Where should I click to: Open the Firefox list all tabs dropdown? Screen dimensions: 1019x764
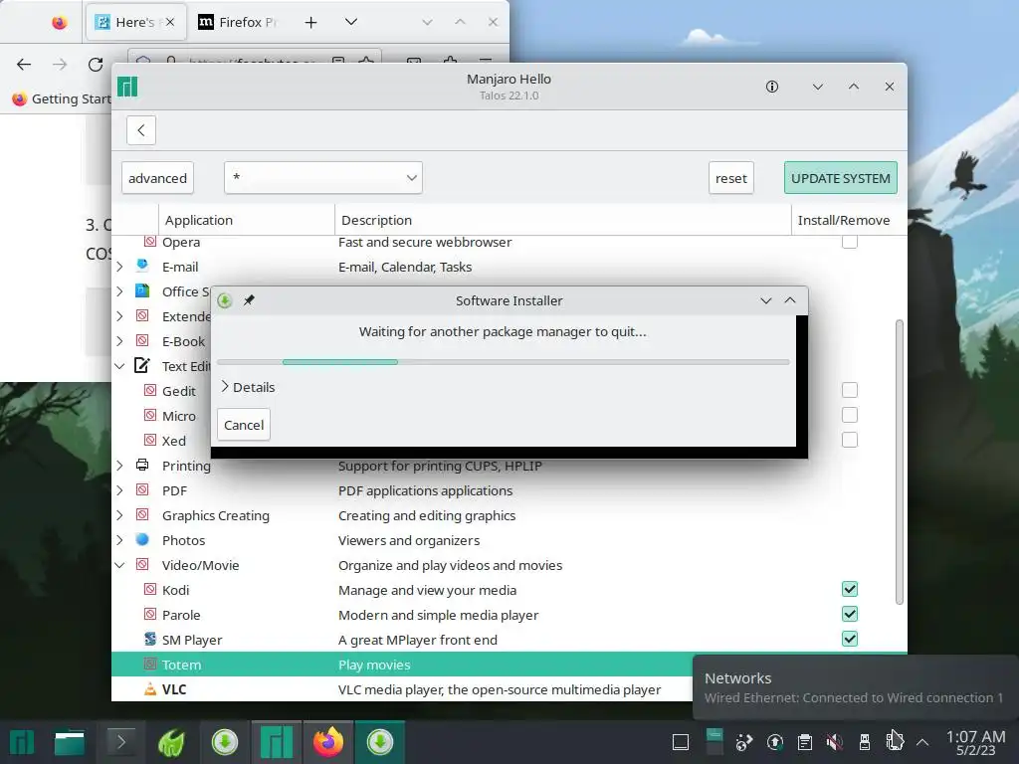[351, 22]
